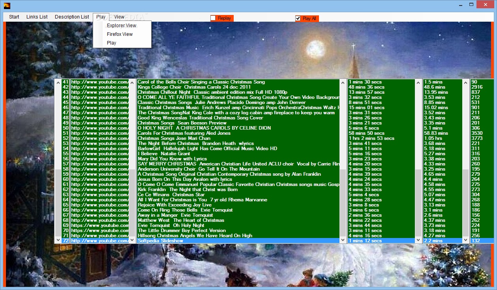497x290 pixels.
Task: Click down arrow of description list scrollbar
Action: click(x=343, y=240)
